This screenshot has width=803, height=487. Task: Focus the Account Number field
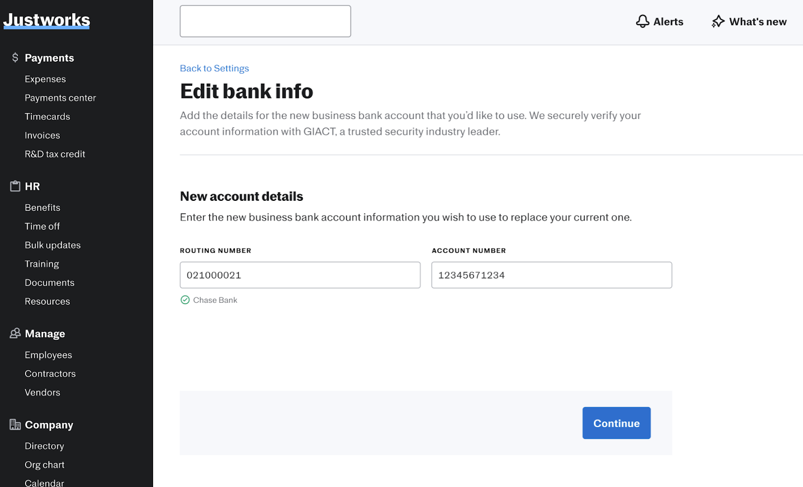pyautogui.click(x=552, y=275)
